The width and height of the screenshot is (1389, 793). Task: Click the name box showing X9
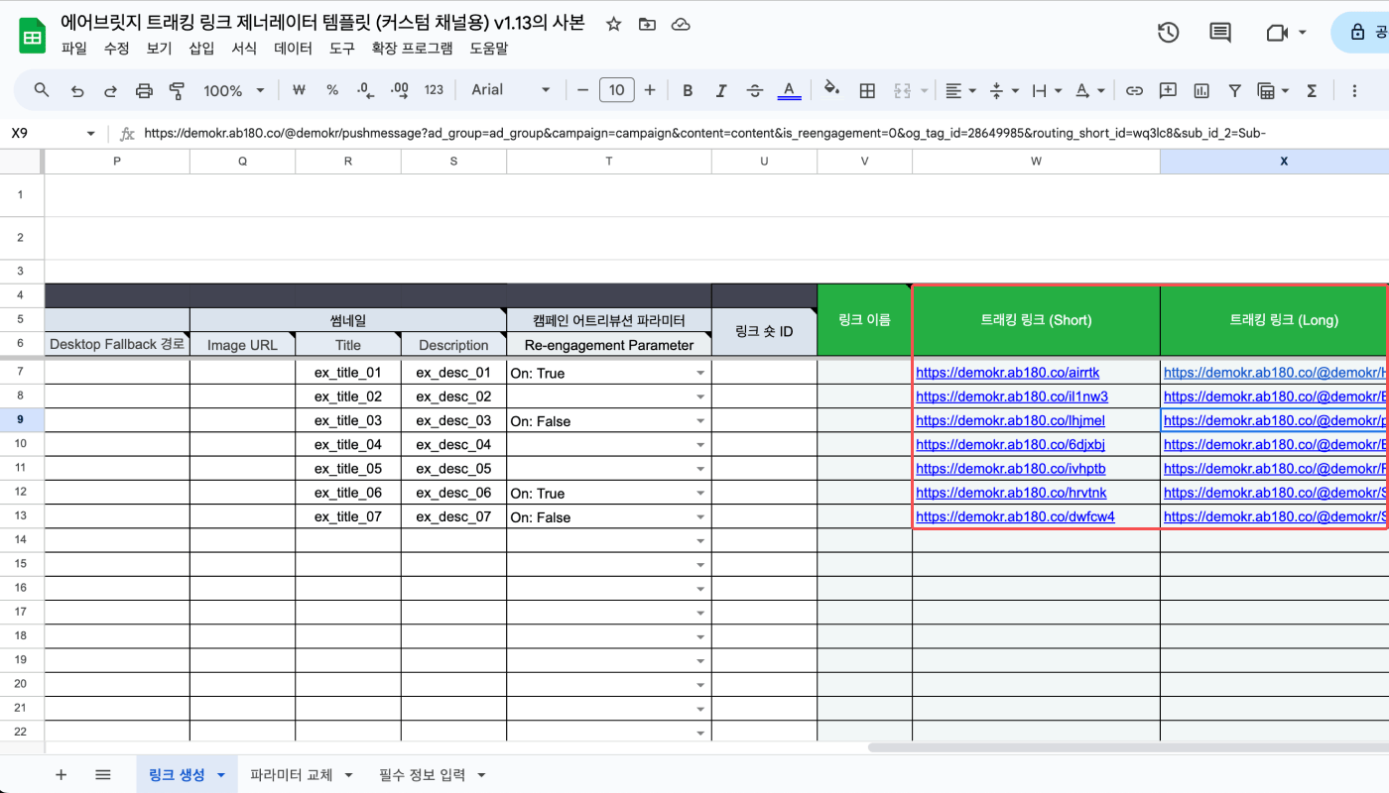pyautogui.click(x=54, y=133)
